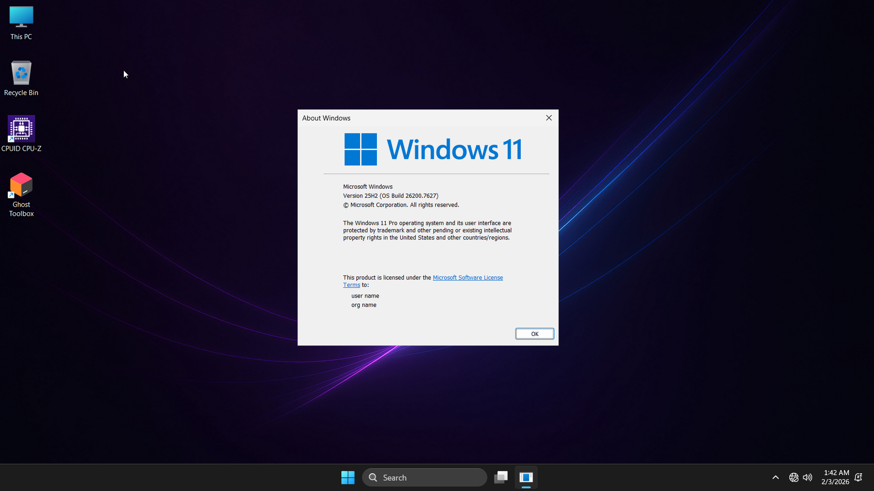
Task: Open the clock showing 1:42 AM
Action: click(x=835, y=478)
